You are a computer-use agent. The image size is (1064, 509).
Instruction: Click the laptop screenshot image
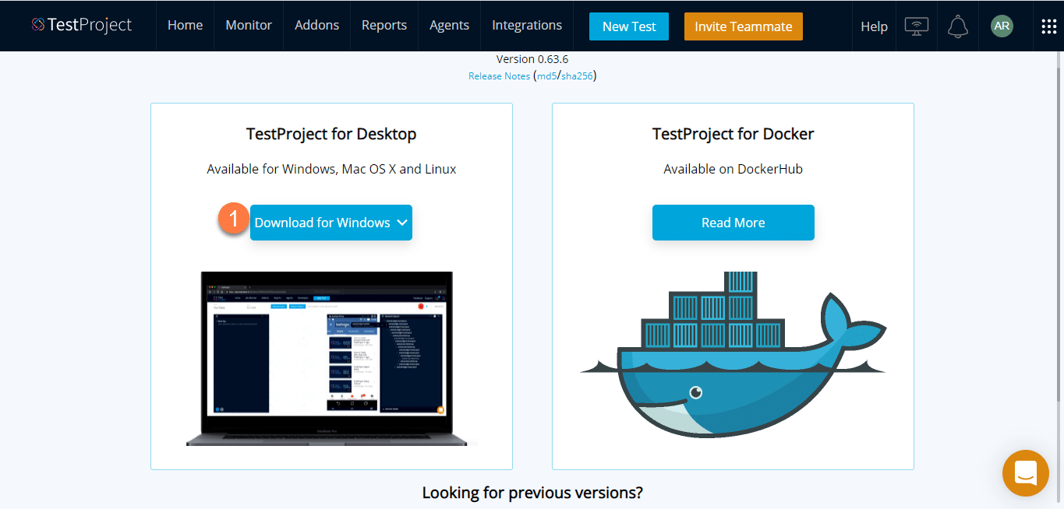click(x=327, y=359)
